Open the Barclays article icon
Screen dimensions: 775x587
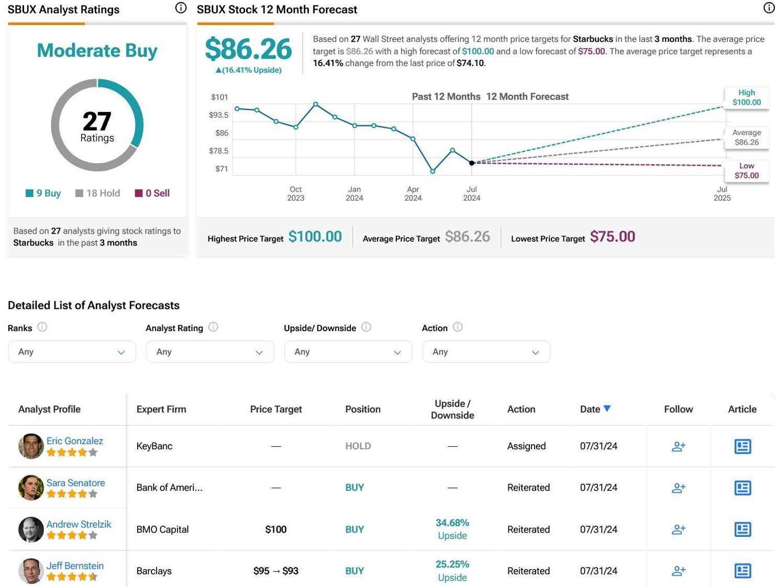point(743,571)
